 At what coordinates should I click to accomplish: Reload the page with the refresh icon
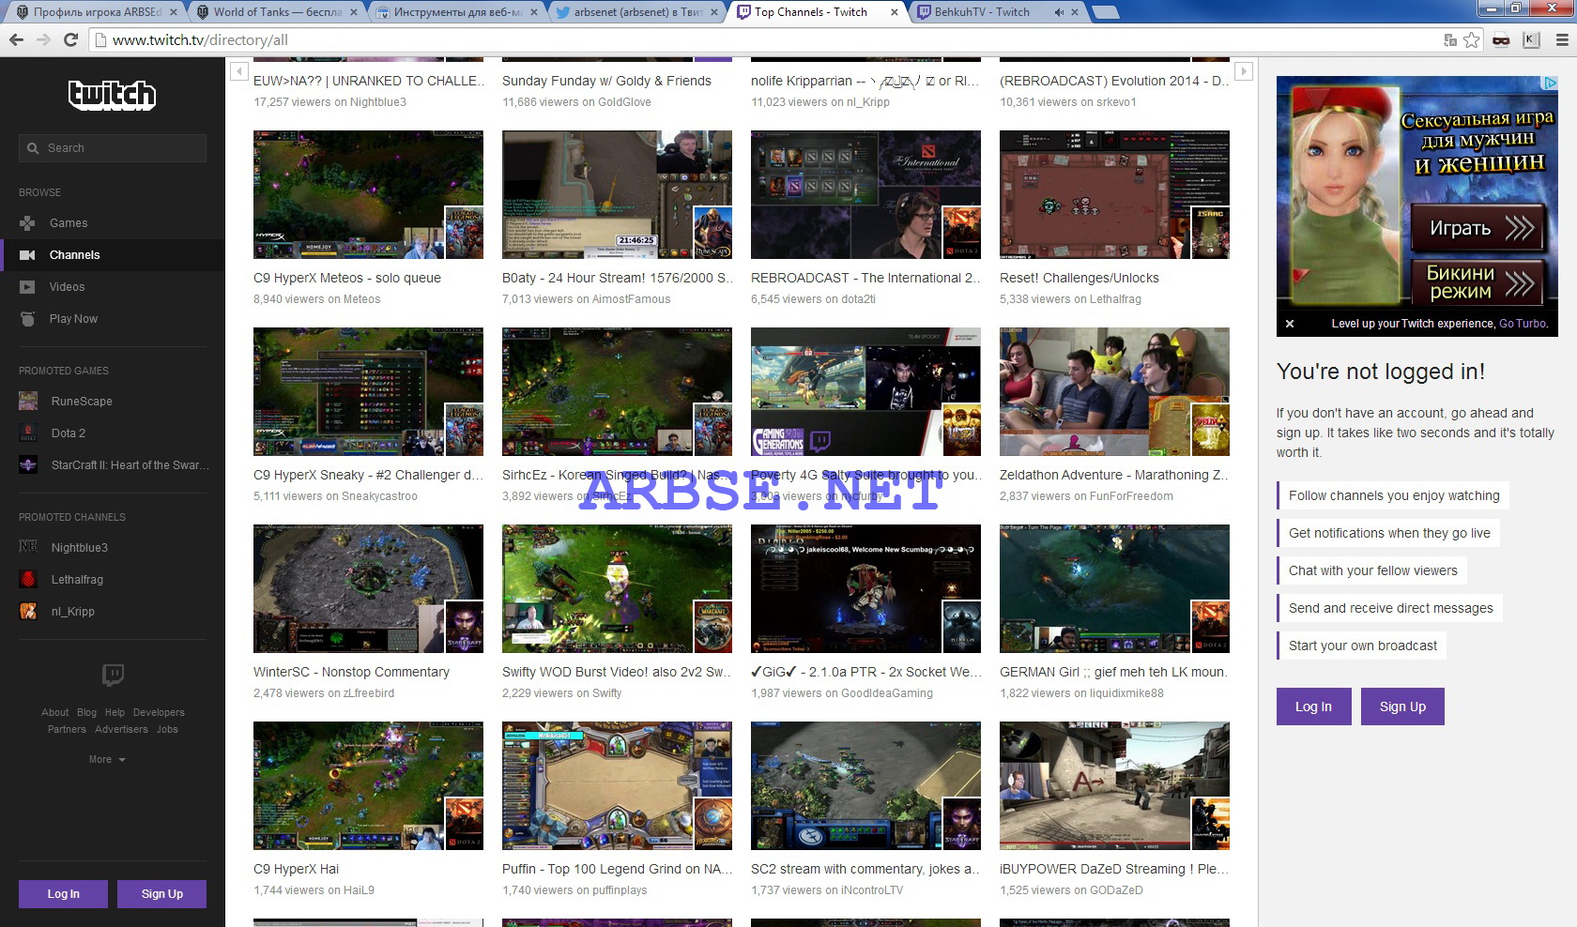[70, 39]
